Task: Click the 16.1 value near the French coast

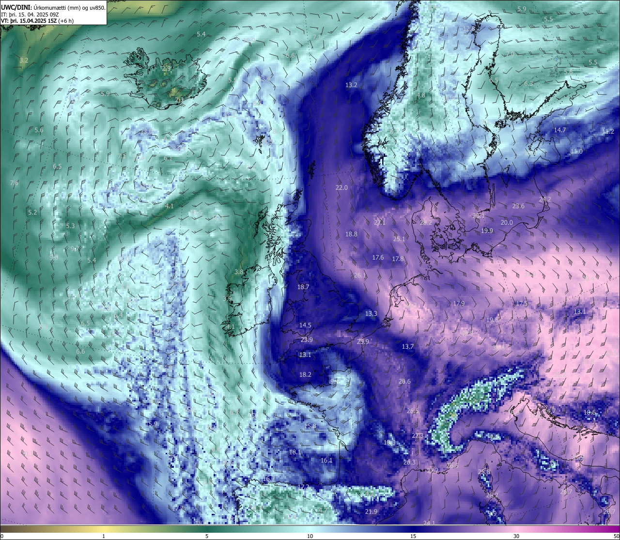Action: tap(327, 460)
